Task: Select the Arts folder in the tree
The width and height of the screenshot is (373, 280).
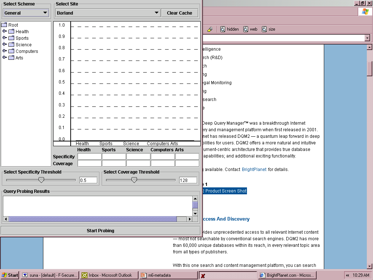Action: (x=19, y=58)
